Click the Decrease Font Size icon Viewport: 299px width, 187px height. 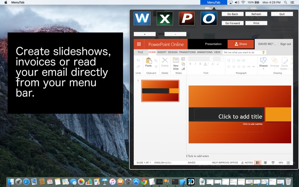point(218,64)
